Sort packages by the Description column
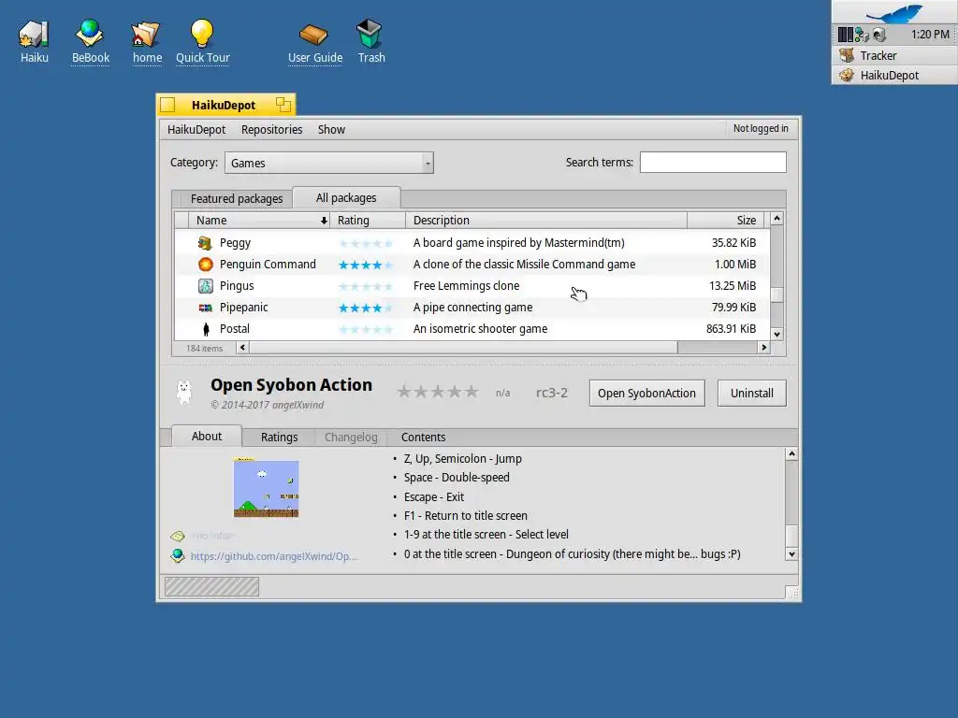This screenshot has width=958, height=718. (546, 221)
